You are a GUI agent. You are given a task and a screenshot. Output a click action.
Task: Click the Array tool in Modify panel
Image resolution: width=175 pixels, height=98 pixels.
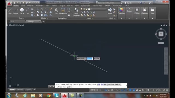(45, 15)
